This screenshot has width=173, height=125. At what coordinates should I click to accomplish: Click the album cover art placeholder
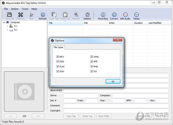point(24,91)
